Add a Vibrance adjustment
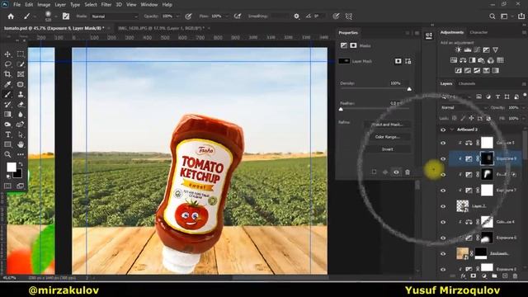 click(495, 49)
